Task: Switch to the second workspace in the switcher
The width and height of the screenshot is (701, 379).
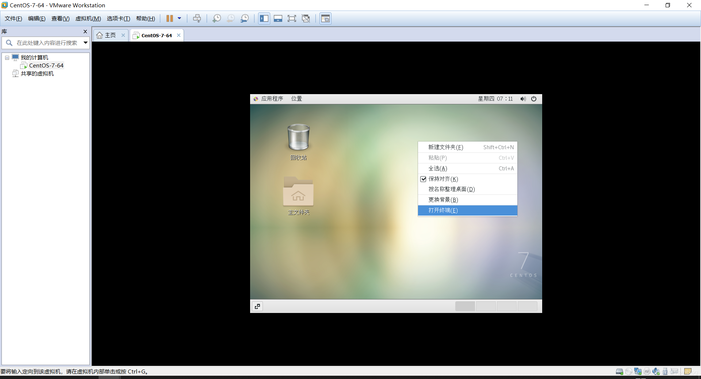Action: pyautogui.click(x=486, y=306)
